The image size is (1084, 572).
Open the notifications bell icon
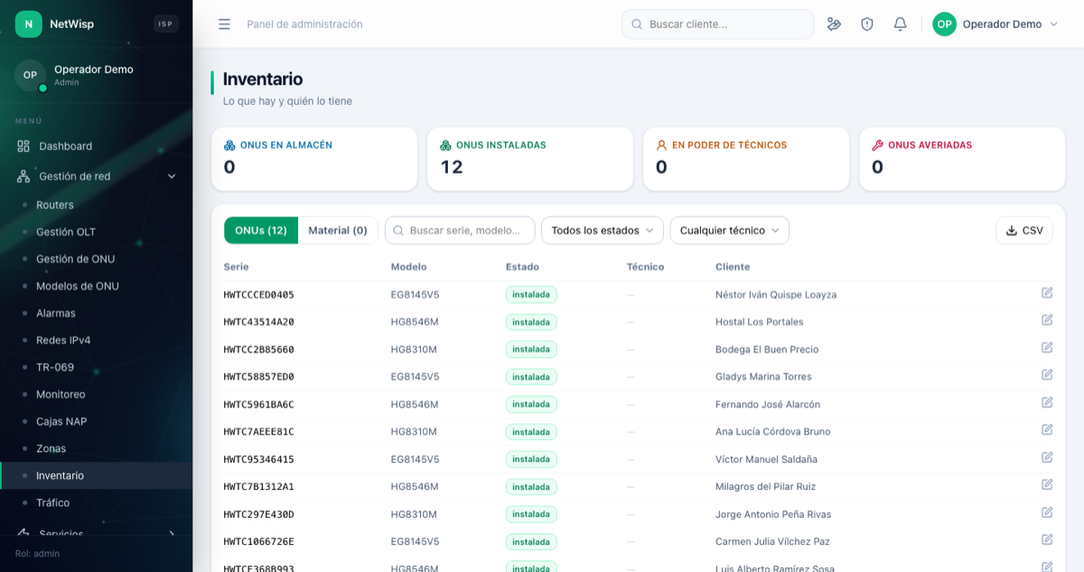(x=900, y=24)
